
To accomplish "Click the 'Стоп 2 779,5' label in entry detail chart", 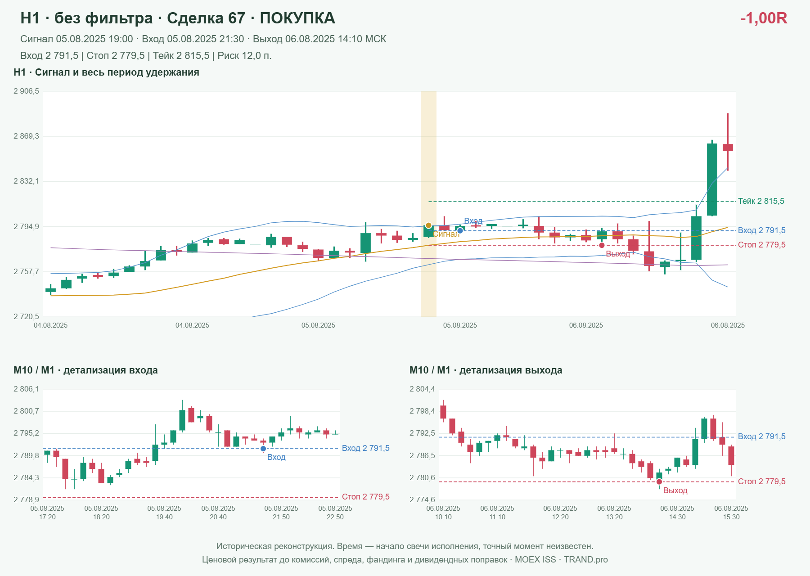I will [366, 497].
